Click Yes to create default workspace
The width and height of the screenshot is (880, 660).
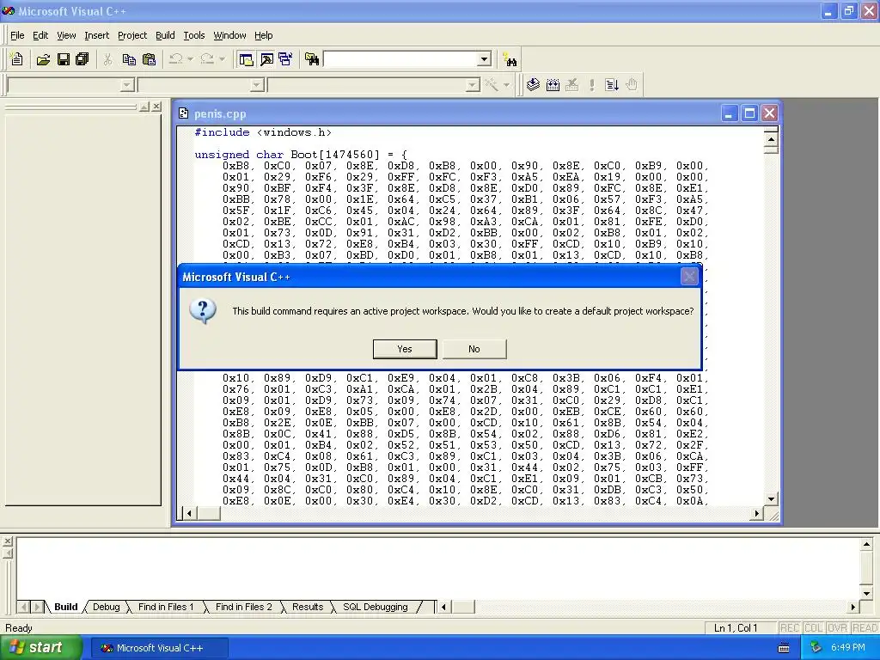pos(405,349)
